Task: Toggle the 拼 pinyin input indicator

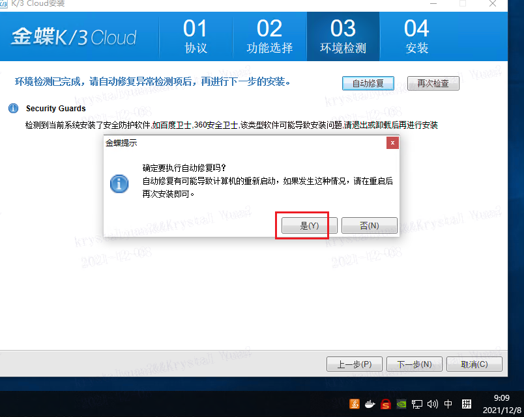Action: click(x=467, y=404)
